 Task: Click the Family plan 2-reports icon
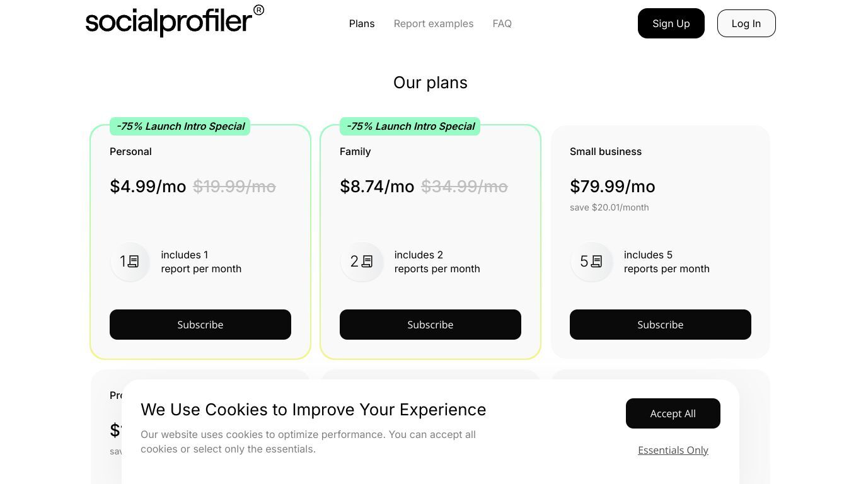[362, 262]
